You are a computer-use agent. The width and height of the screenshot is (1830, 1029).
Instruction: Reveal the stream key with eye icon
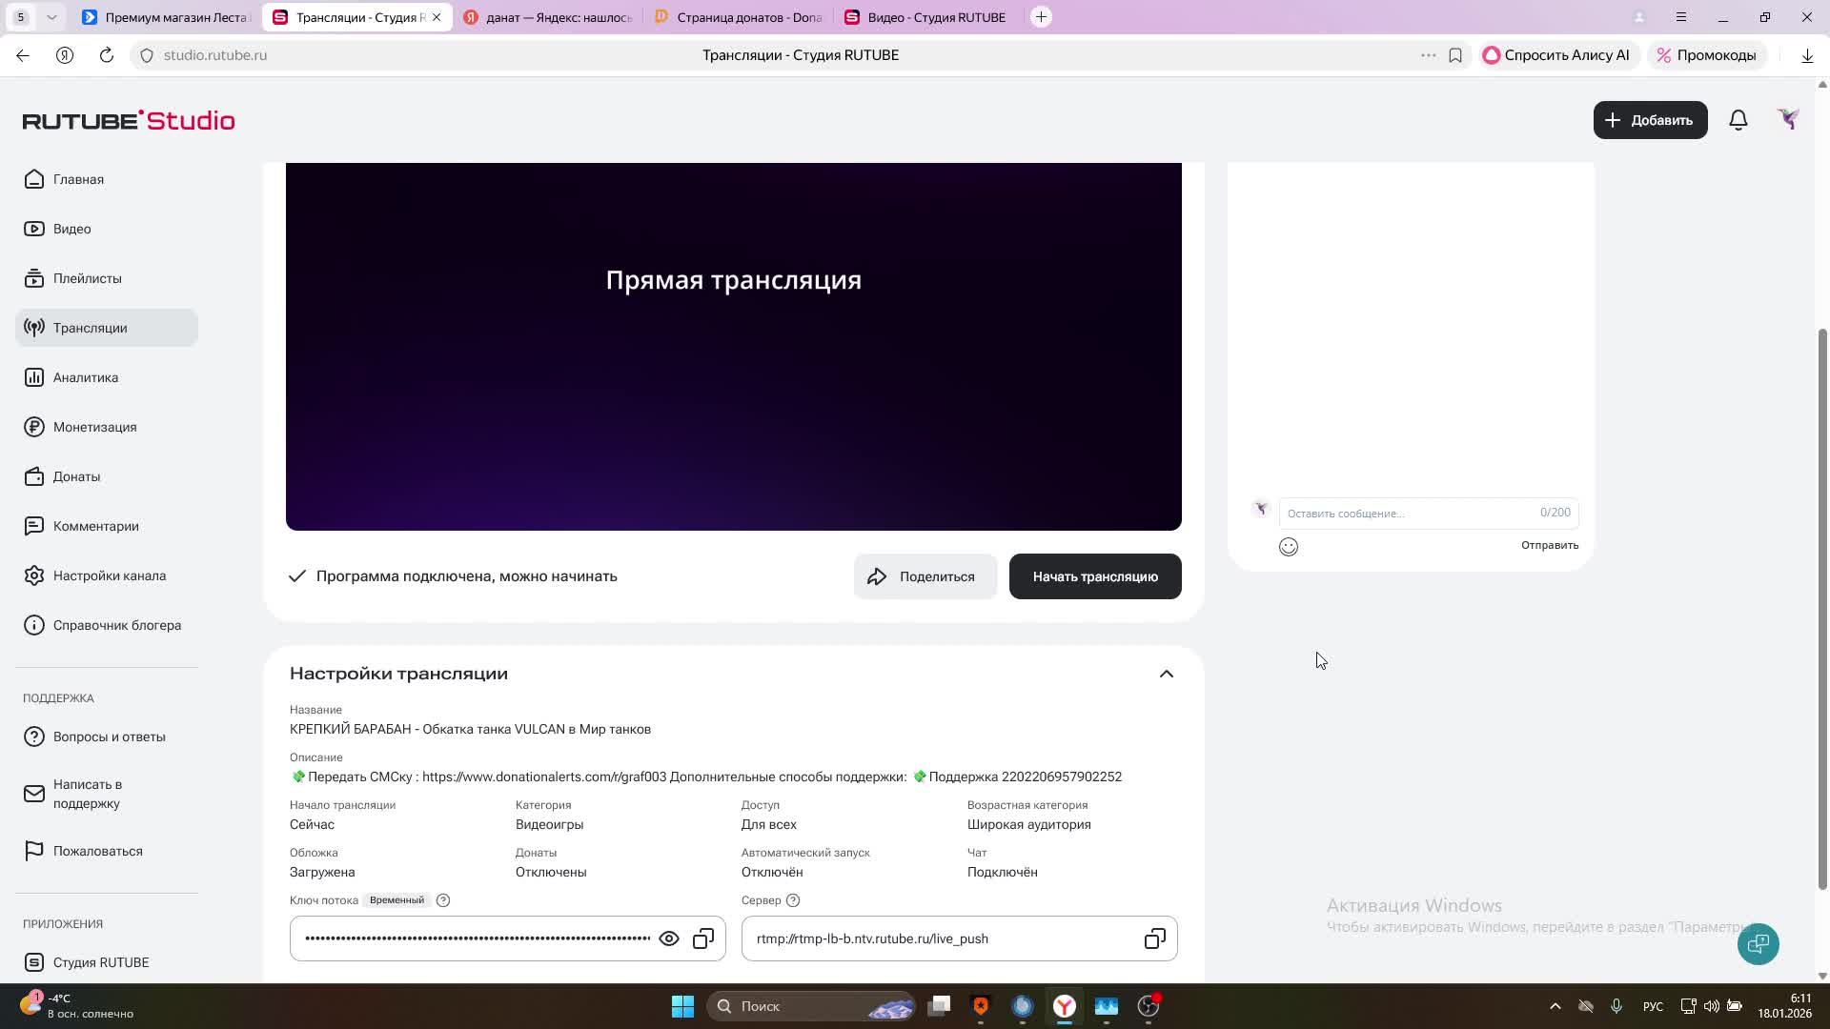point(669,938)
